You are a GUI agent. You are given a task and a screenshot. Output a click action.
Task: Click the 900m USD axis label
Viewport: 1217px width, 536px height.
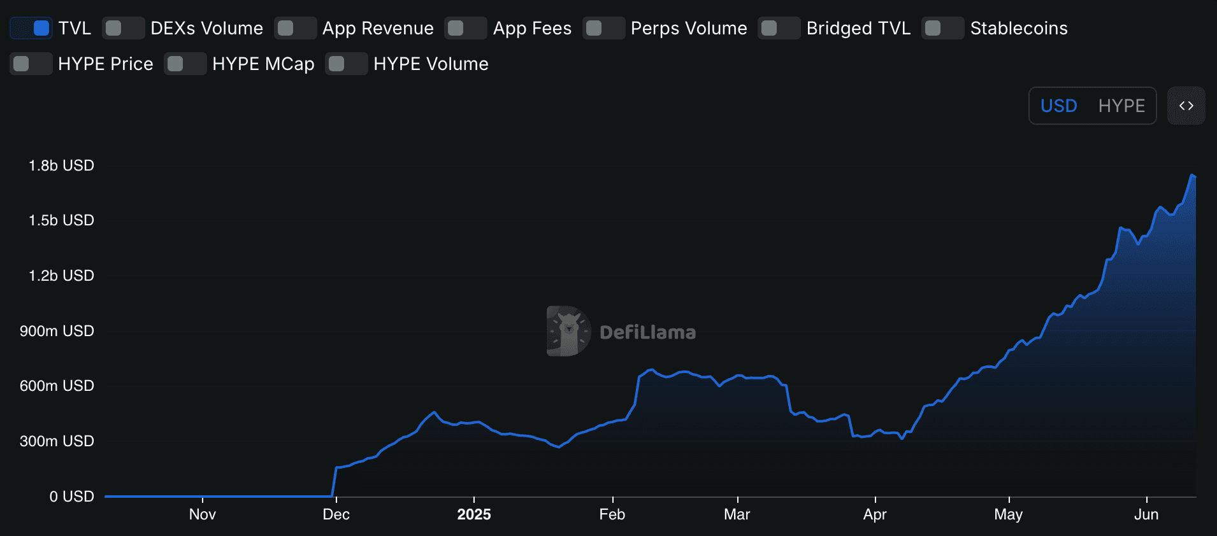pyautogui.click(x=57, y=331)
